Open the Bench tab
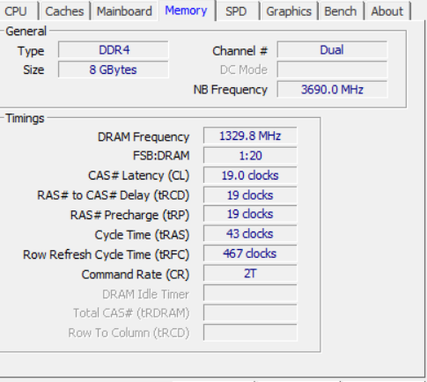Viewport: 427px width, 382px height. coord(341,11)
